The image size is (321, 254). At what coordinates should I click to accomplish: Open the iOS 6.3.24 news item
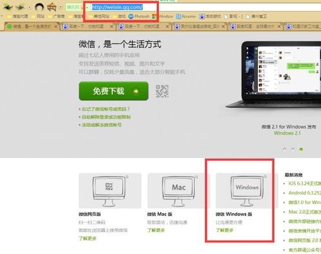304,183
